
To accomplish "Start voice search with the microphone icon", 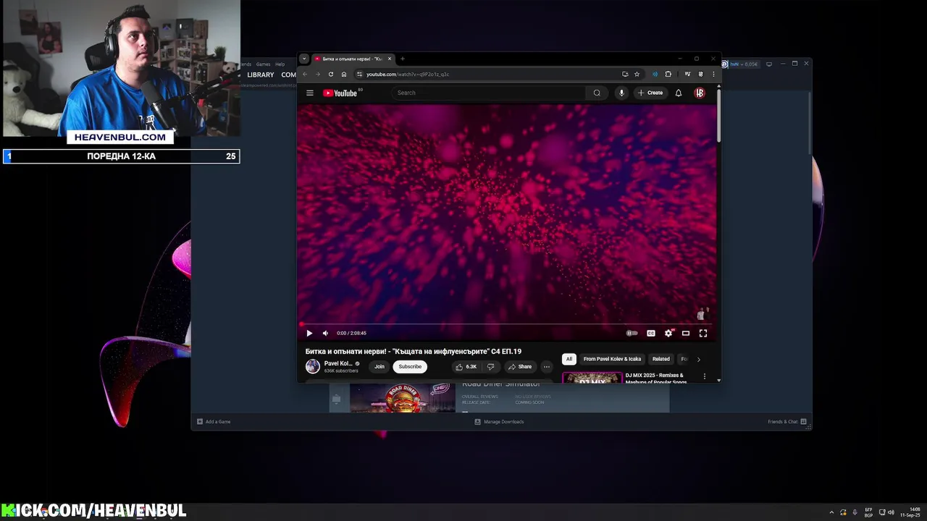I will click(621, 93).
